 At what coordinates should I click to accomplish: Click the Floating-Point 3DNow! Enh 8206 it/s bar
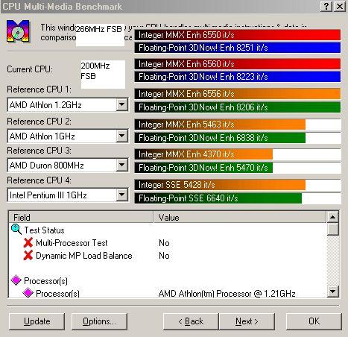[x=238, y=107]
